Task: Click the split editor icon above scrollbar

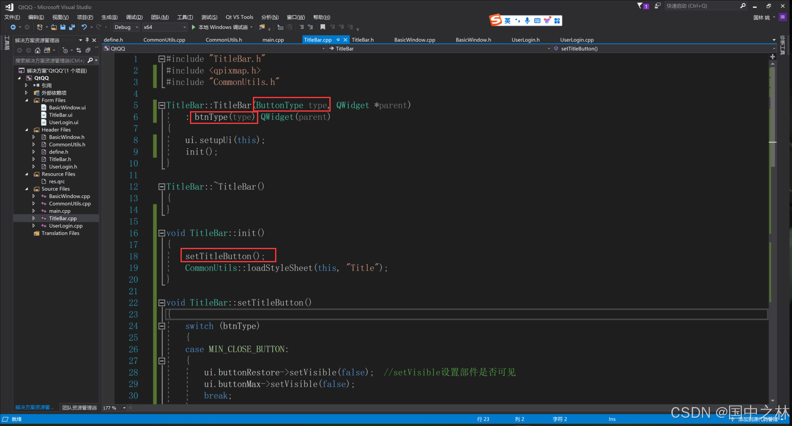Action: pos(773,57)
